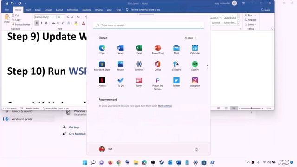The width and height of the screenshot is (297, 167).
Task: Open the font size dropdown in Word
Action: tap(64, 17)
